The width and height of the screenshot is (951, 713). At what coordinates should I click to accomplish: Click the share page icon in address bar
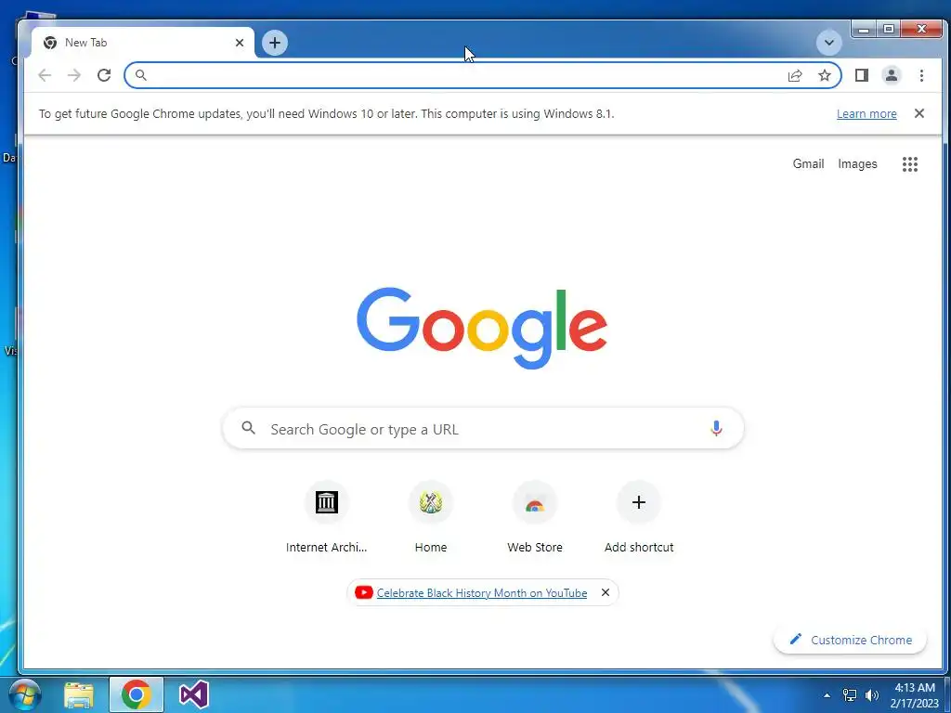pos(795,75)
